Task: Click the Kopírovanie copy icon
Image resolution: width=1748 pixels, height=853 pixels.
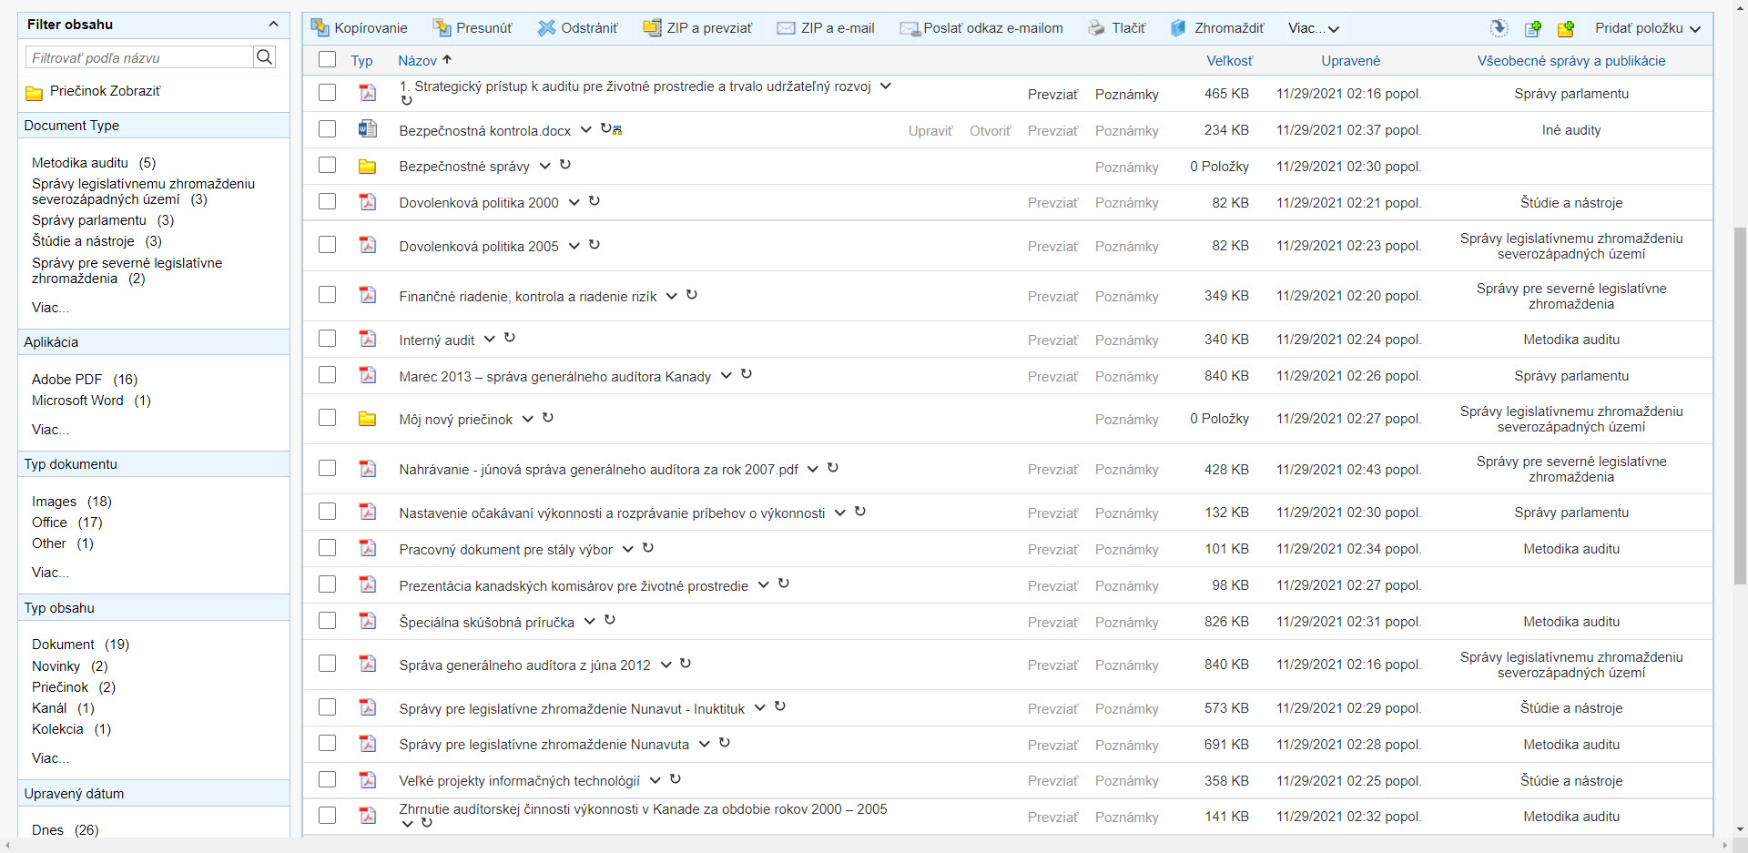Action: [x=320, y=28]
